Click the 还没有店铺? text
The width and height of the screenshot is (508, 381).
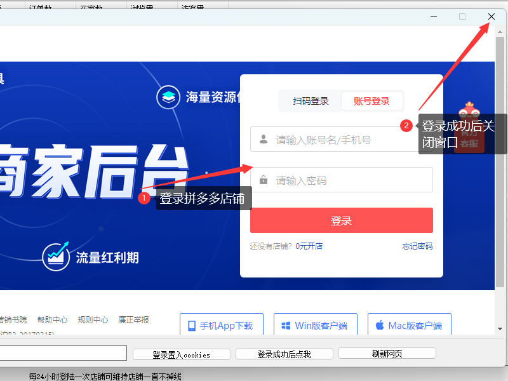click(271, 246)
